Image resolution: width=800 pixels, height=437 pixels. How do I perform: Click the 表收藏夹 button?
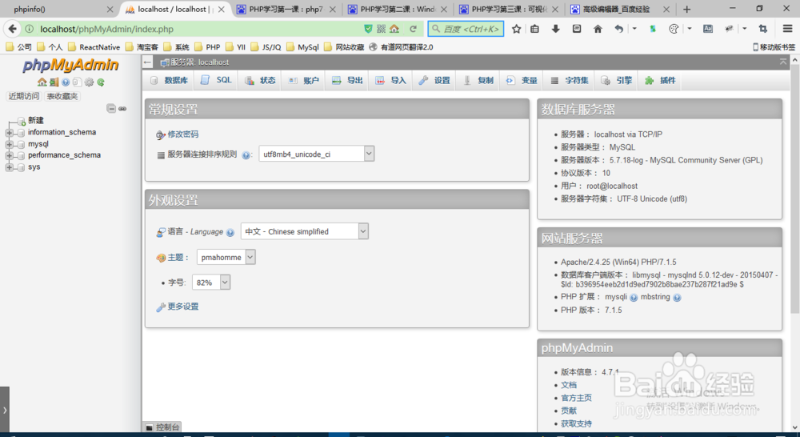tap(62, 97)
